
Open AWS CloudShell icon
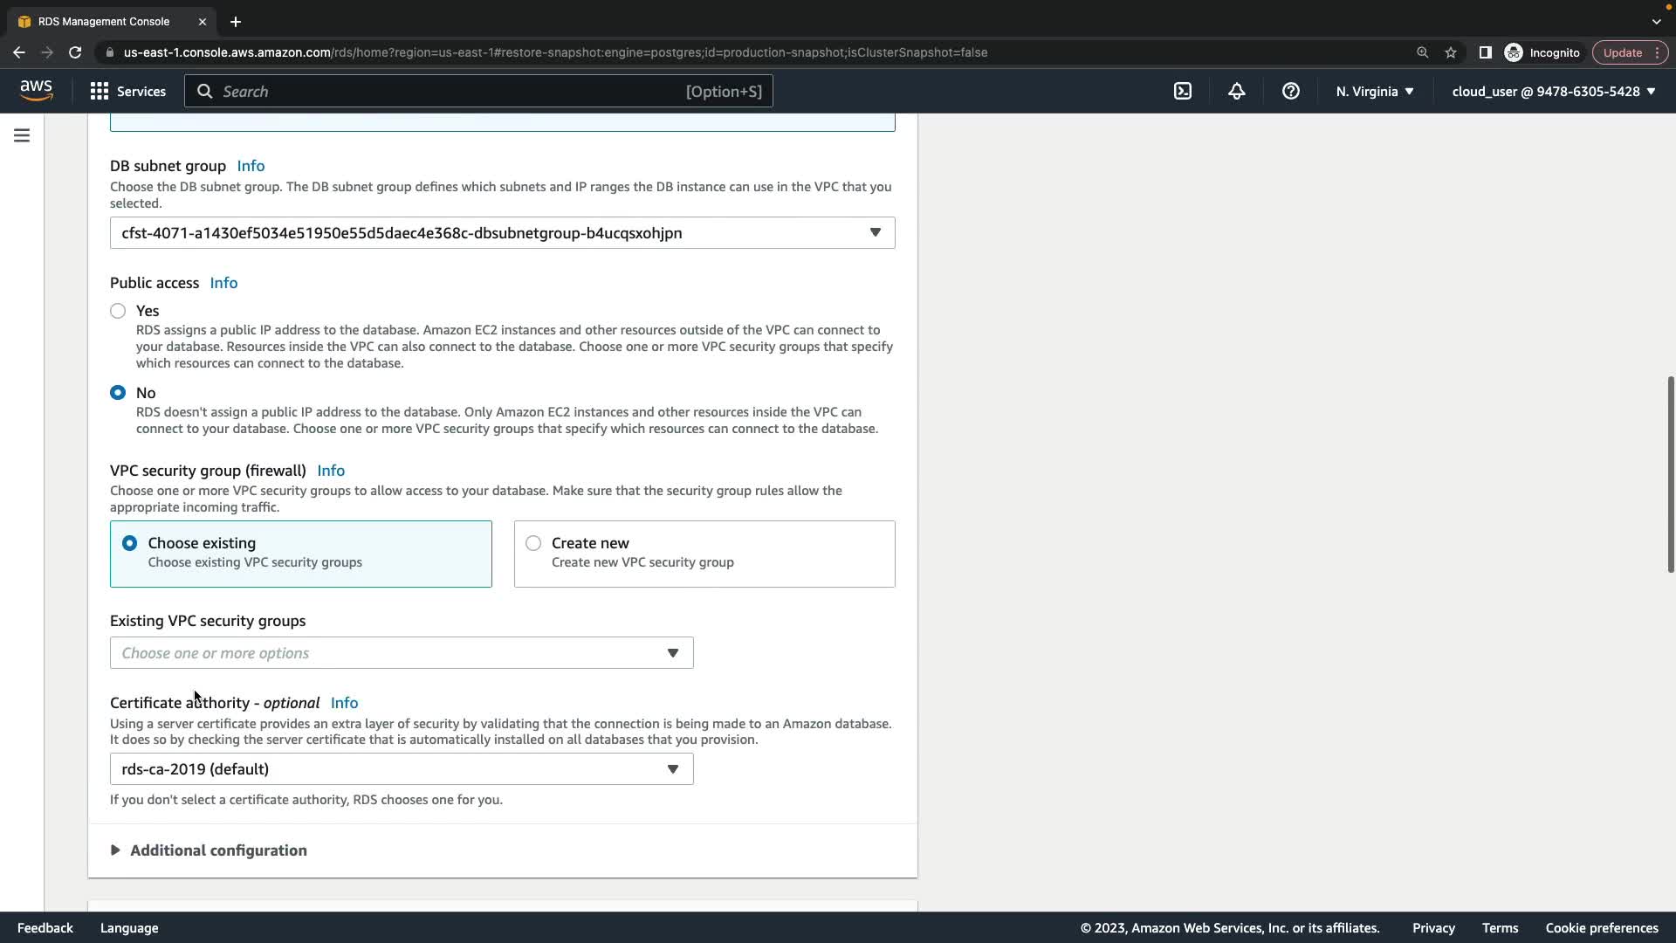1183,92
